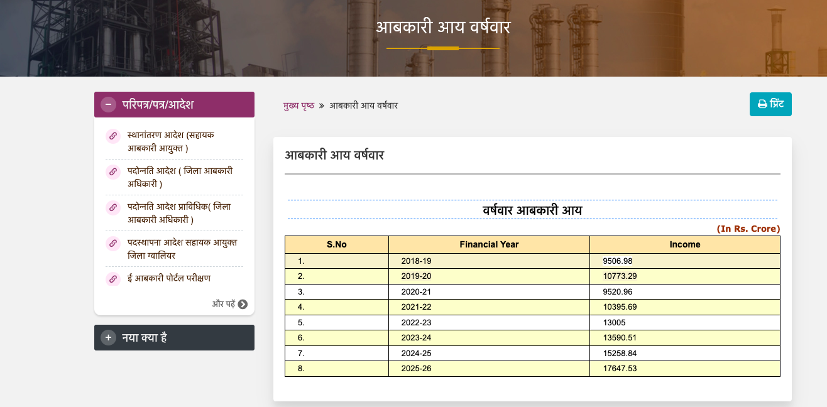This screenshot has width=827, height=407.
Task: Click the प्रिंट button with printer icon
Action: click(770, 104)
